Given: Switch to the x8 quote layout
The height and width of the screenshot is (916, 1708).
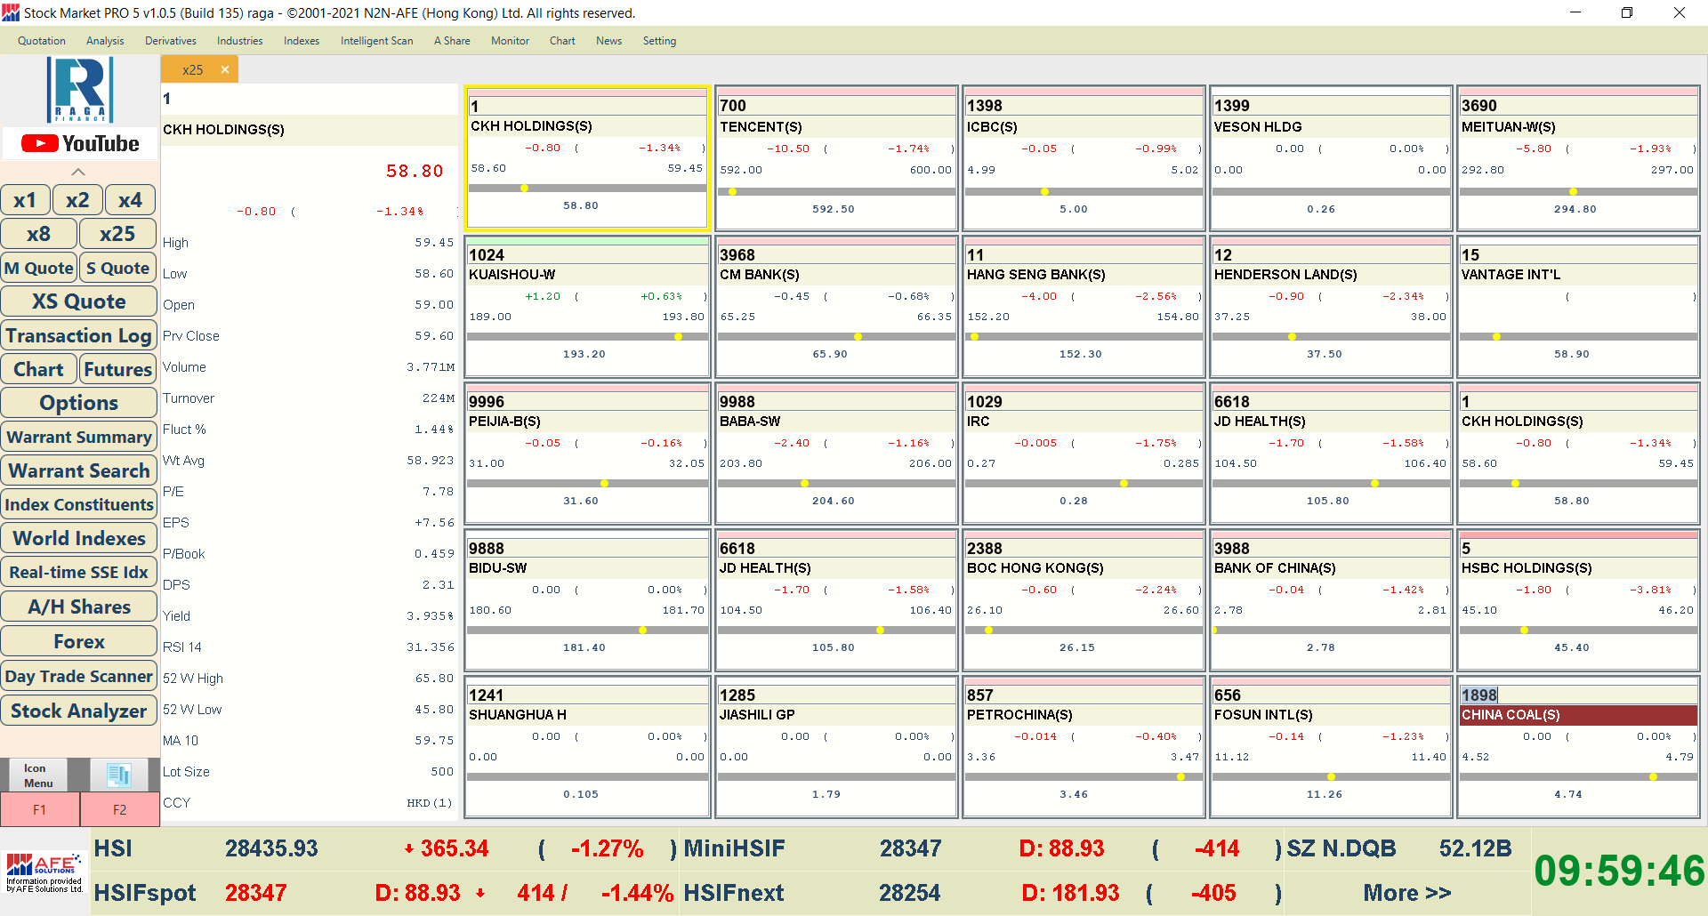Looking at the screenshot, I should pyautogui.click(x=38, y=234).
